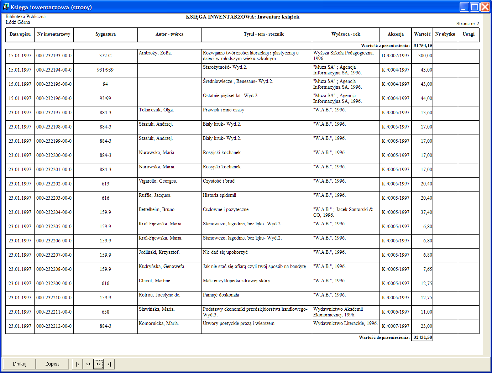Click the 'Sygnatura' column header

click(x=105, y=35)
